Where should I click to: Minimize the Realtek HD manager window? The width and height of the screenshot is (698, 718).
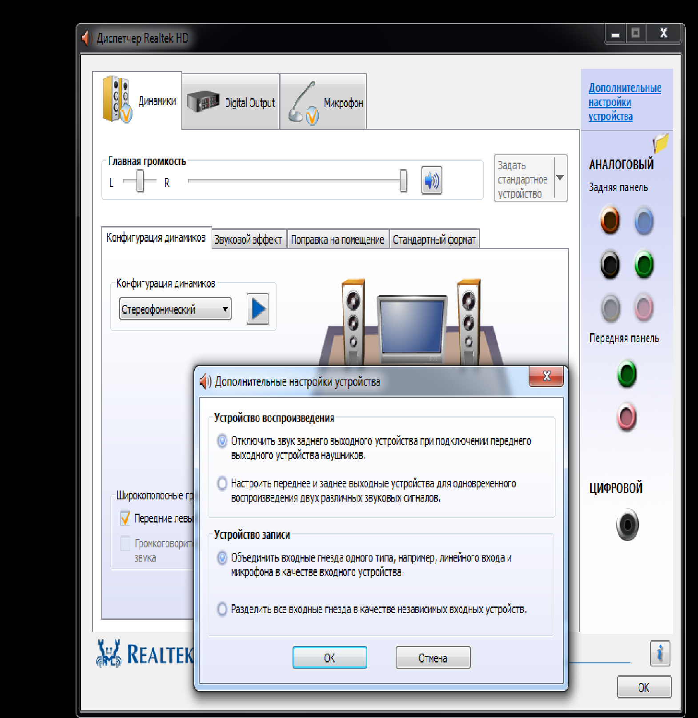coord(616,34)
